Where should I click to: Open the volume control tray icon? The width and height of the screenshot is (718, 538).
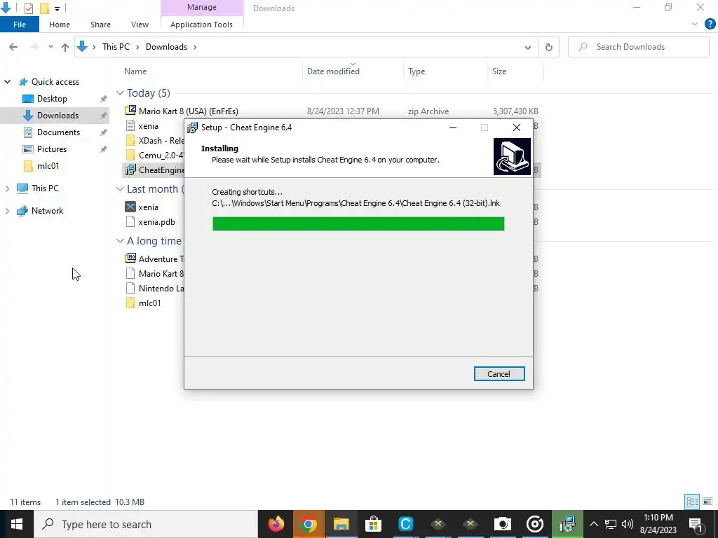[628, 524]
